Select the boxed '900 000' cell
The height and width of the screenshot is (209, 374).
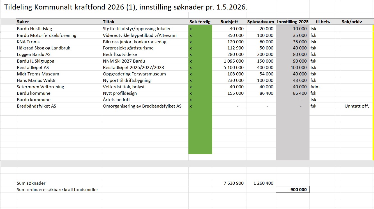pos(293,189)
